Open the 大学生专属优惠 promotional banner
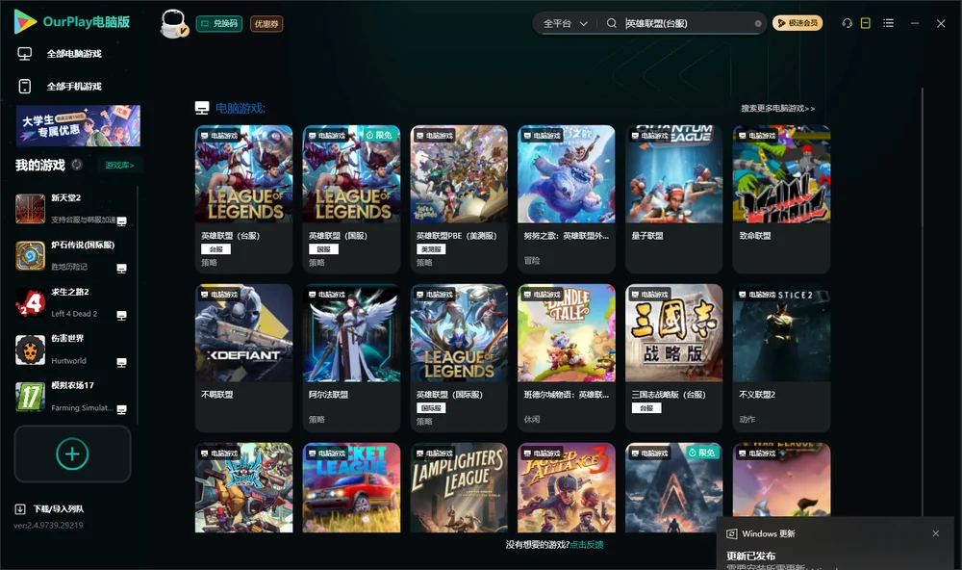Image resolution: width=962 pixels, height=570 pixels. (78, 126)
